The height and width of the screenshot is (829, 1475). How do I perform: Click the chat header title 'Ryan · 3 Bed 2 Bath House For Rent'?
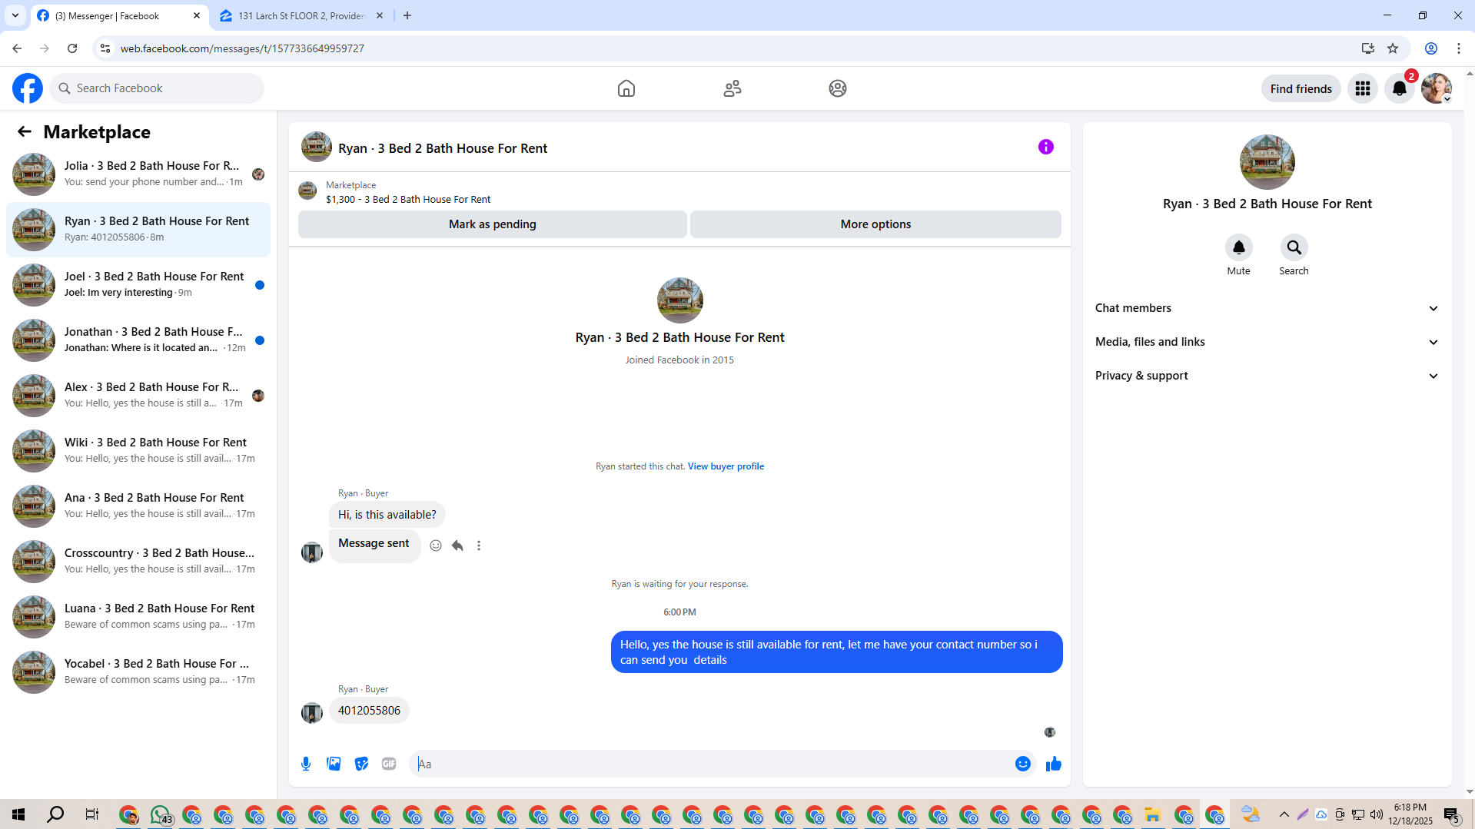[x=443, y=148]
